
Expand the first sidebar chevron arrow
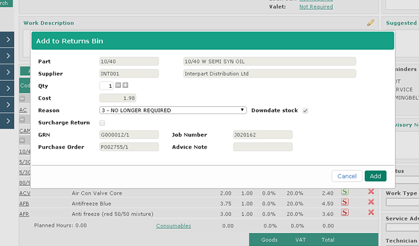pos(8,40)
